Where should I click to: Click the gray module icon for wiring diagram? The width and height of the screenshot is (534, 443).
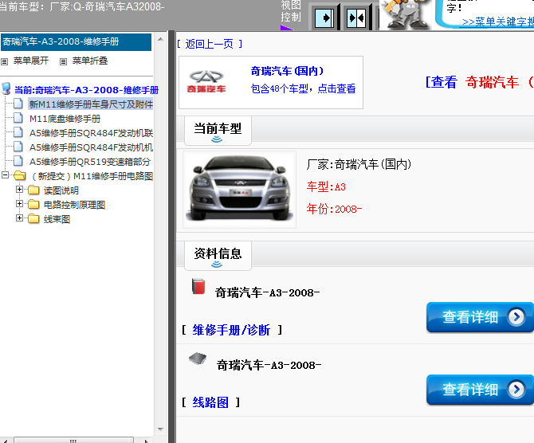[198, 359]
